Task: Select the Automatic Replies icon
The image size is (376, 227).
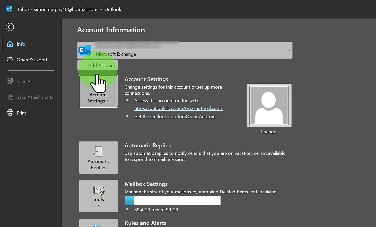Action: (x=99, y=157)
